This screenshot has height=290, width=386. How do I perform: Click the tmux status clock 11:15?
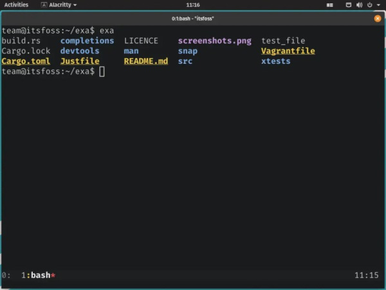pos(366,275)
